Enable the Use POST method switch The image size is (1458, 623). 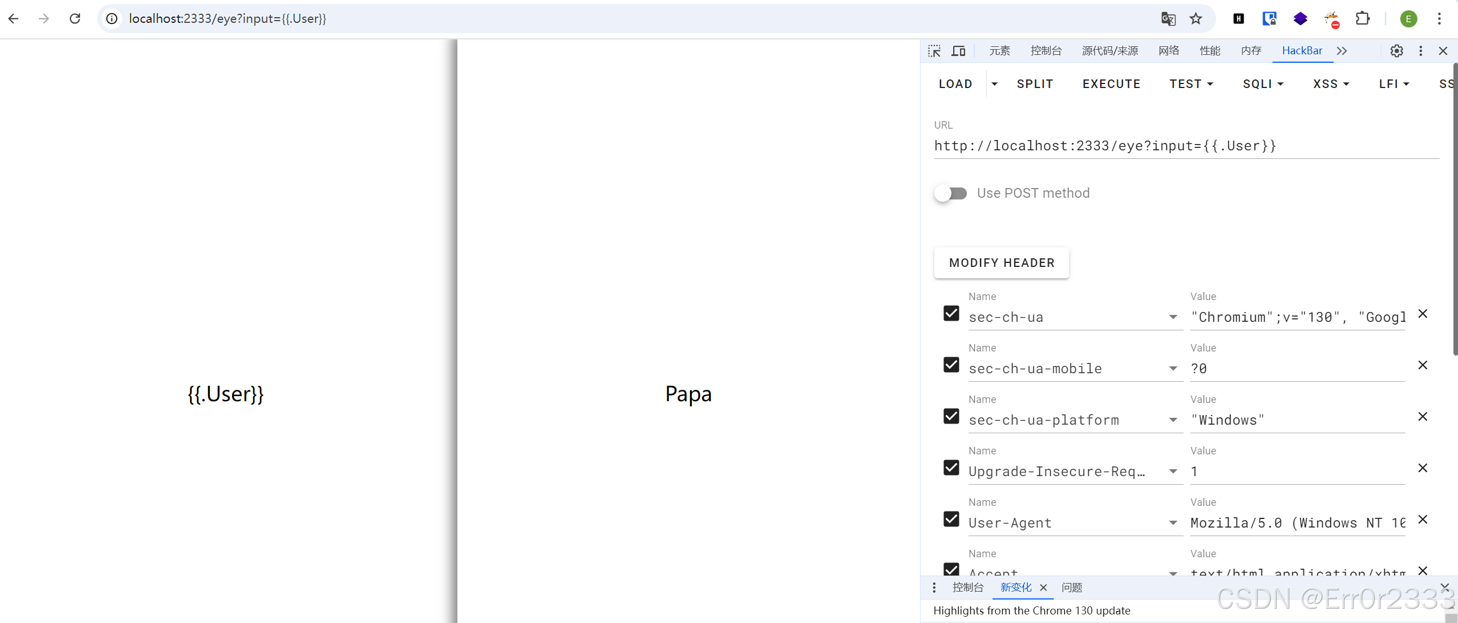point(951,193)
